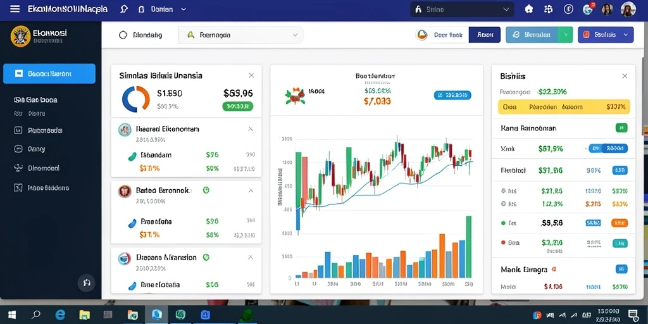Open the Oenlen dropdown in the top bar
The image size is (648, 324).
168,9
